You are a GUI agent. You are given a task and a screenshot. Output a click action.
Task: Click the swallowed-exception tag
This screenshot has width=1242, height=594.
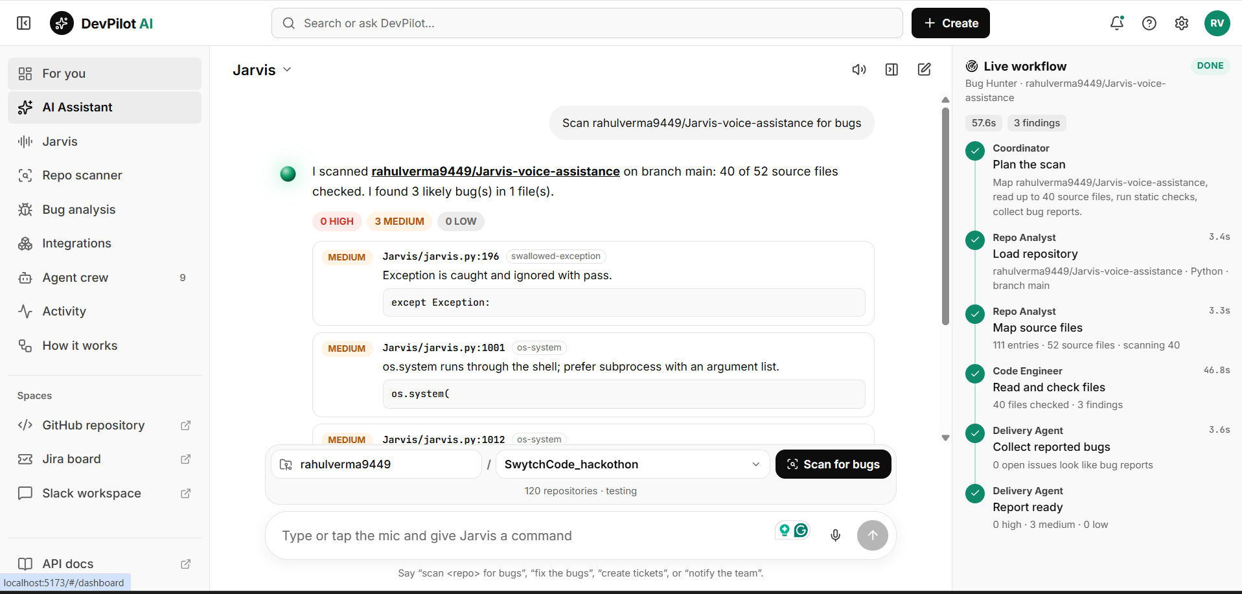pyautogui.click(x=556, y=257)
